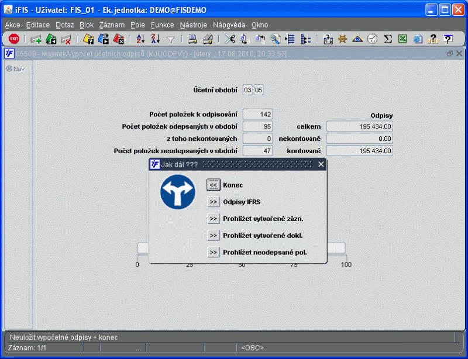The height and width of the screenshot is (359, 468).
Task: Click the Počet položek k odpisování field
Action: (x=257, y=114)
